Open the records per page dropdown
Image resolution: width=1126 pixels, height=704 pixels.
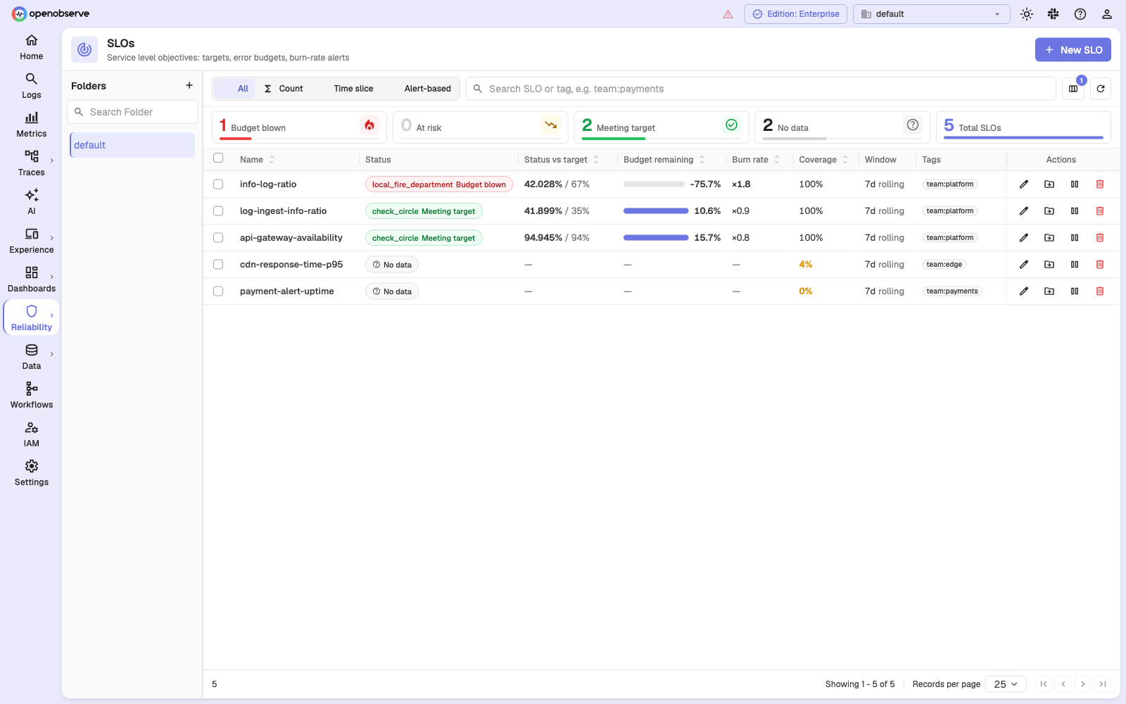click(x=1005, y=684)
